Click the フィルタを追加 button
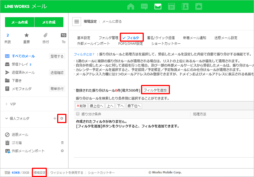Image resolution: width=254 pixels, height=177 pixels. click(x=155, y=90)
